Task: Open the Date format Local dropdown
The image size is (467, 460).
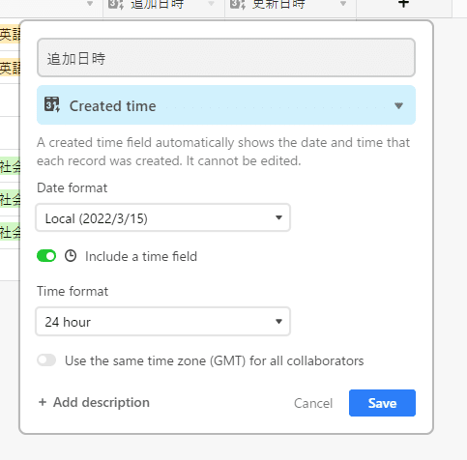Action: (163, 217)
